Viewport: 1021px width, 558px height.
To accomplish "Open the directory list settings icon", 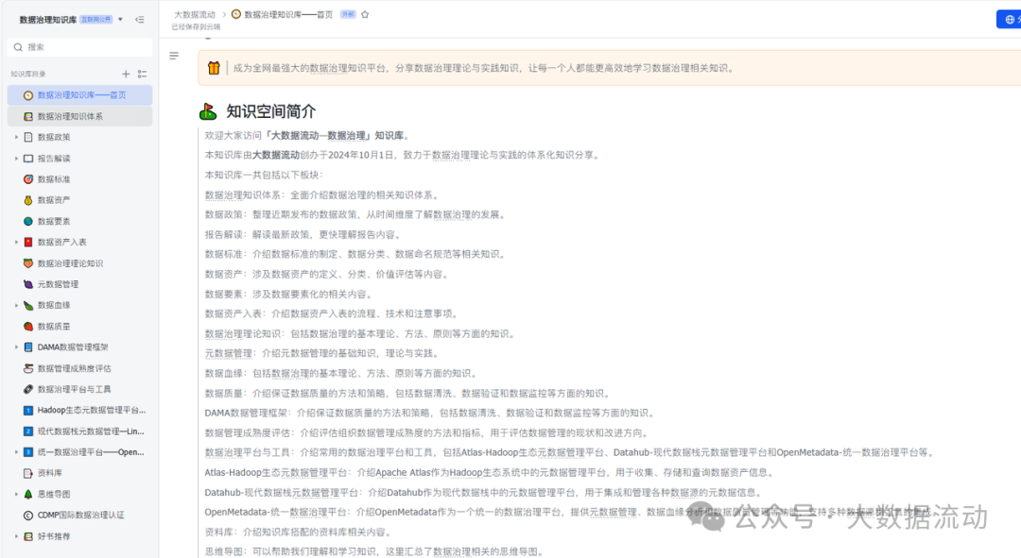I will [x=143, y=74].
